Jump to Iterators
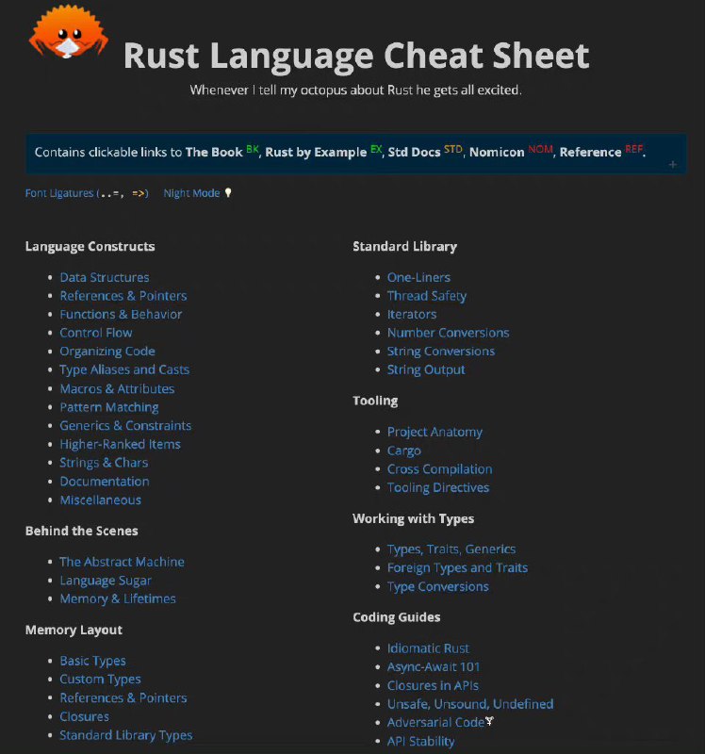 (x=412, y=315)
